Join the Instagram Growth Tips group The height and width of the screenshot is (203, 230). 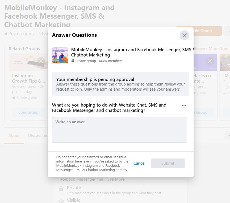point(29,112)
